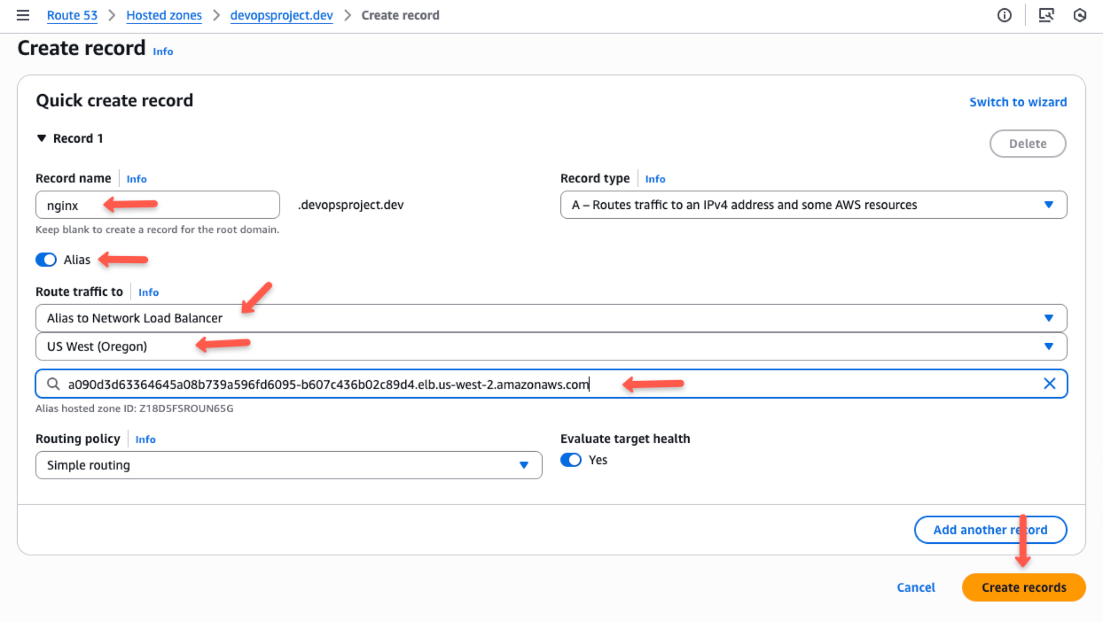
Task: Navigate to Hosted zones via breadcrumb
Action: (x=164, y=15)
